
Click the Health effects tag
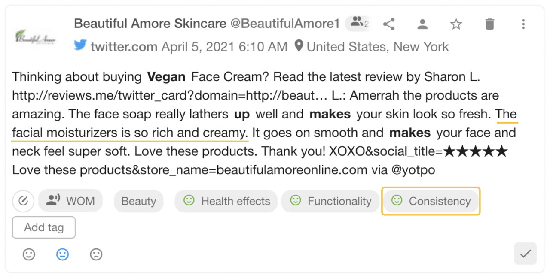coord(226,201)
